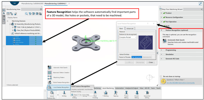Screen dimensions: 204x100
Task: Open Manufacturing View settings gear
Action: coord(41,9)
